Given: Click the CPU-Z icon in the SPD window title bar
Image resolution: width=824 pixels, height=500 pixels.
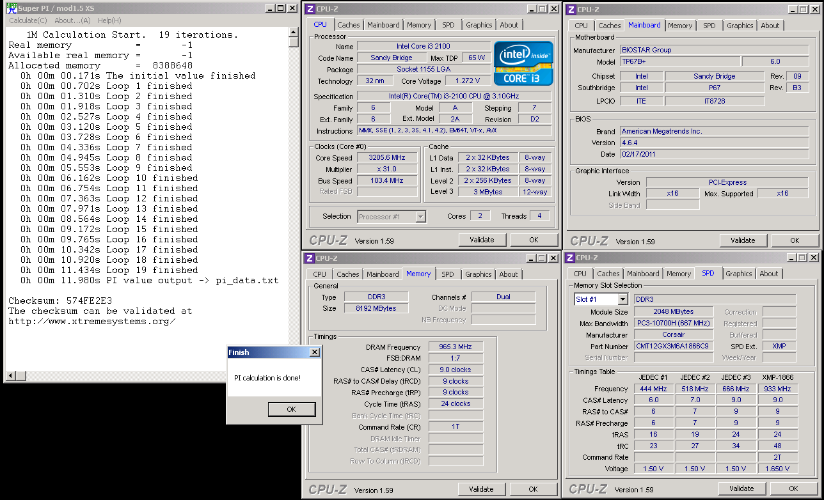Looking at the screenshot, I should (x=569, y=258).
